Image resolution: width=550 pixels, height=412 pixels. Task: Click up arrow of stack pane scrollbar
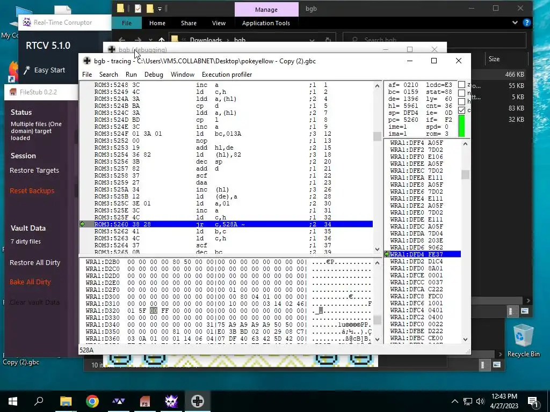coord(466,144)
